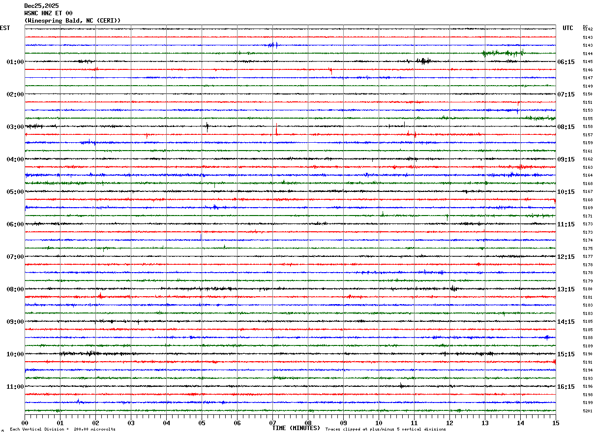Click the TIME (MINUTES) axis title
This screenshot has width=595, height=436.
(x=296, y=428)
